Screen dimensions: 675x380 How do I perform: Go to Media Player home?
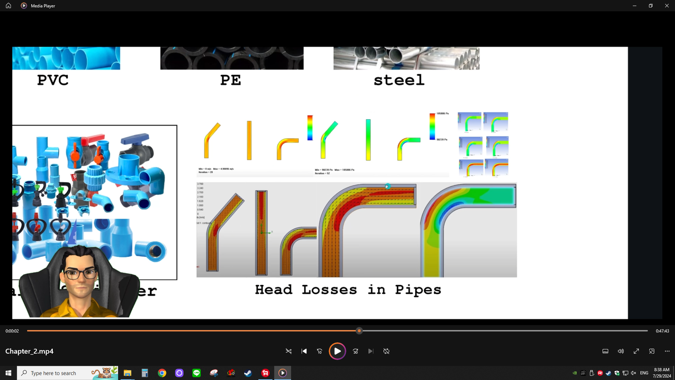click(x=8, y=6)
